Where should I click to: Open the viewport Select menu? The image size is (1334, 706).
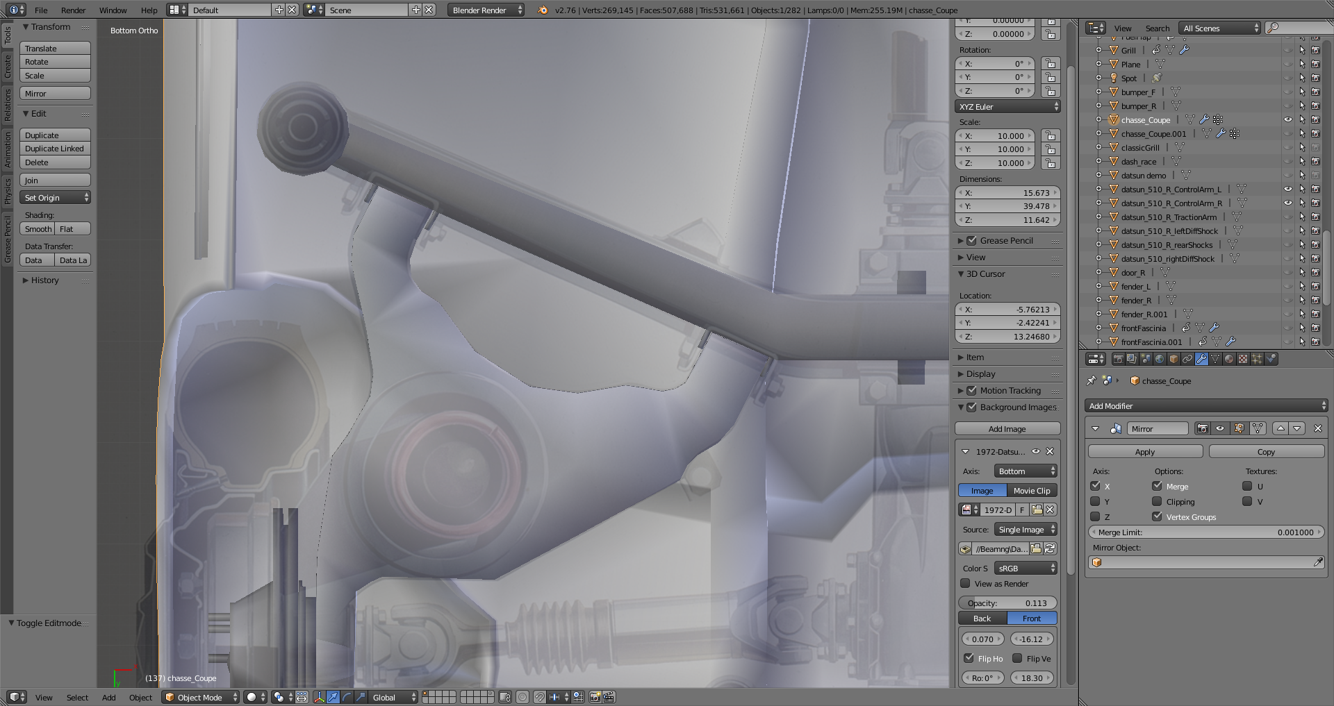coord(77,698)
